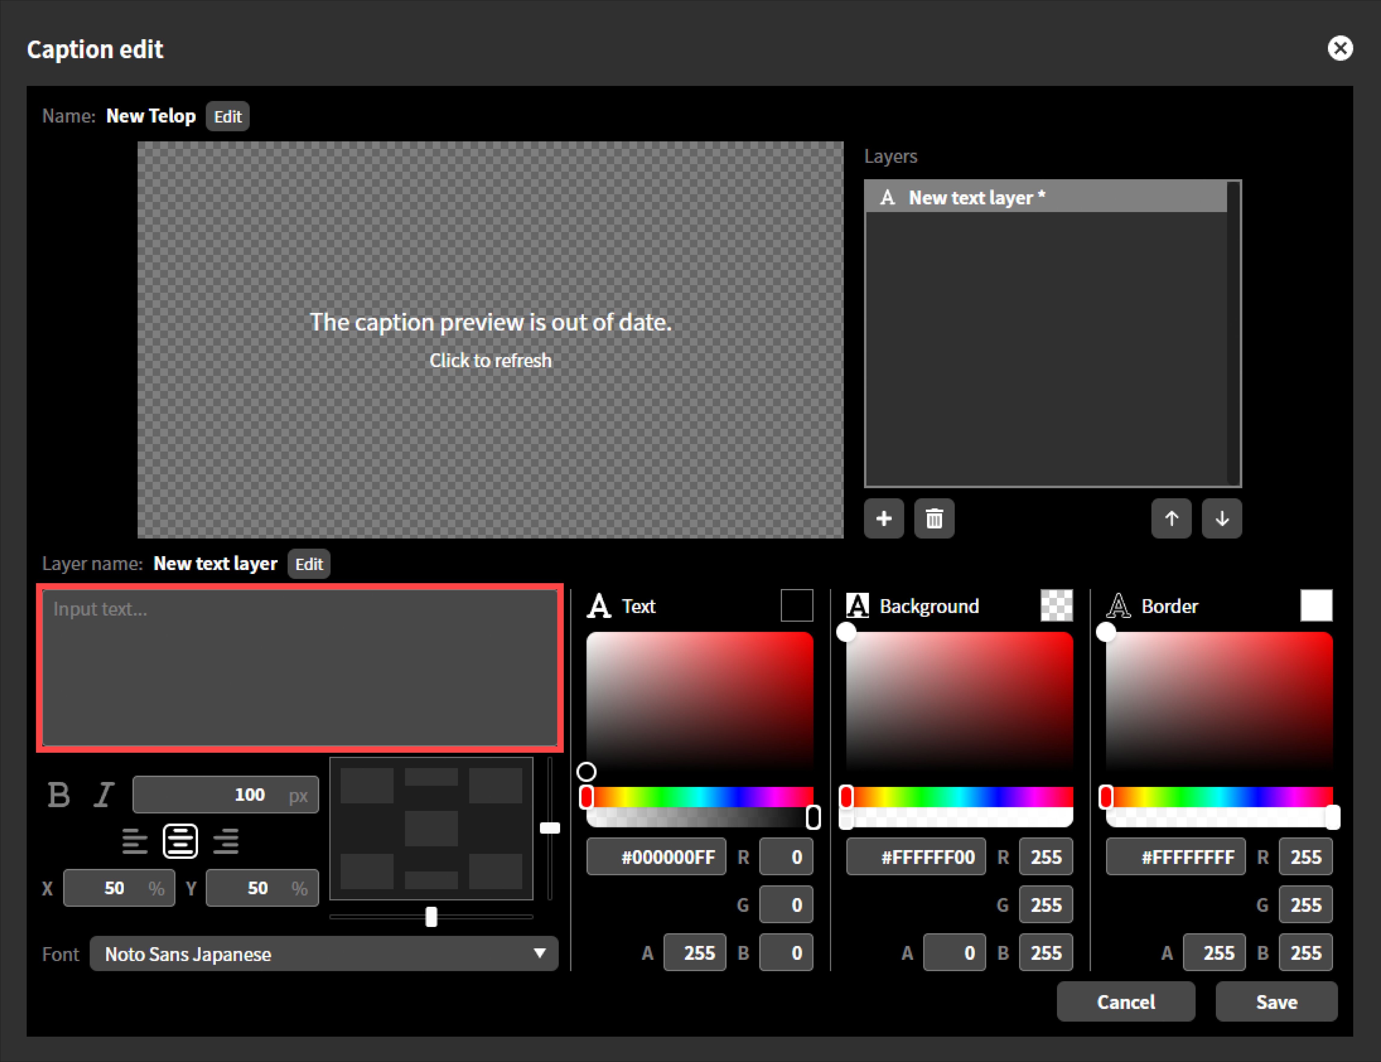This screenshot has height=1062, width=1381.
Task: Click the Background 'A' icon
Action: (857, 606)
